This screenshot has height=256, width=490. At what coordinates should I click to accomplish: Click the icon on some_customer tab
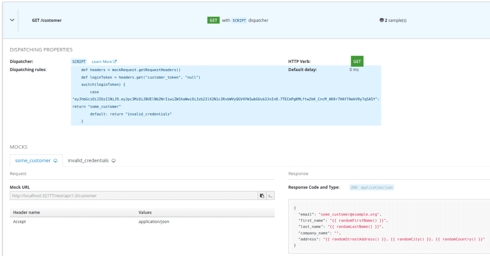click(x=55, y=161)
